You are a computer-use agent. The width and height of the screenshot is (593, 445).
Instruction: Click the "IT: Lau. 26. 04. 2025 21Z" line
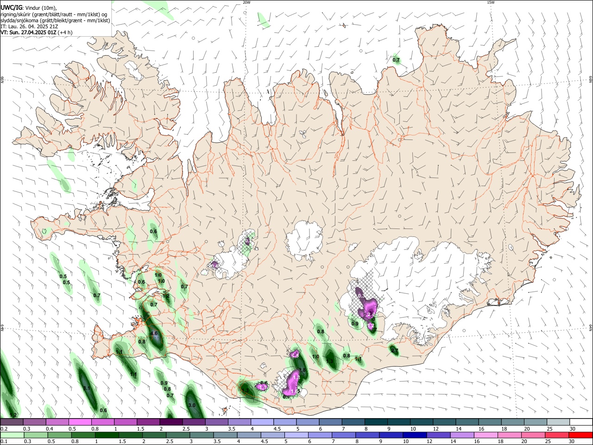point(29,26)
